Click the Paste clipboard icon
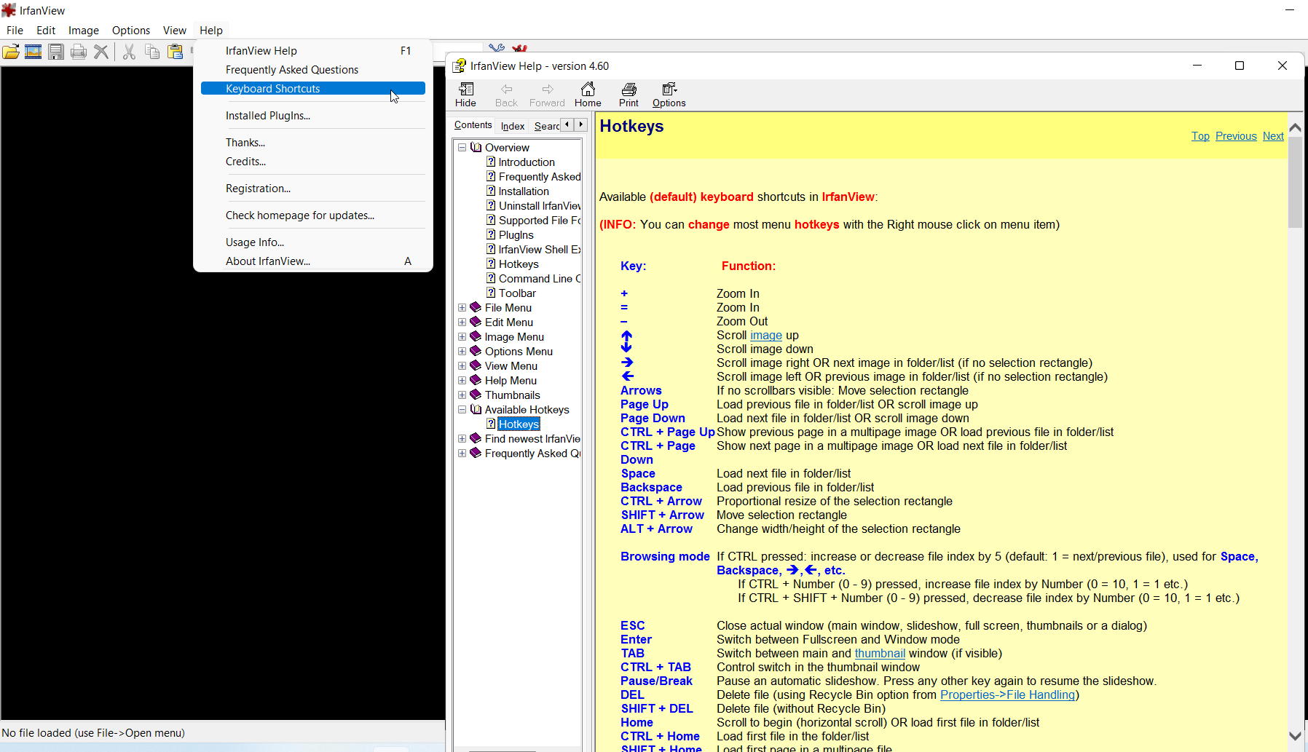Screen dimensions: 1308x752 coord(175,52)
